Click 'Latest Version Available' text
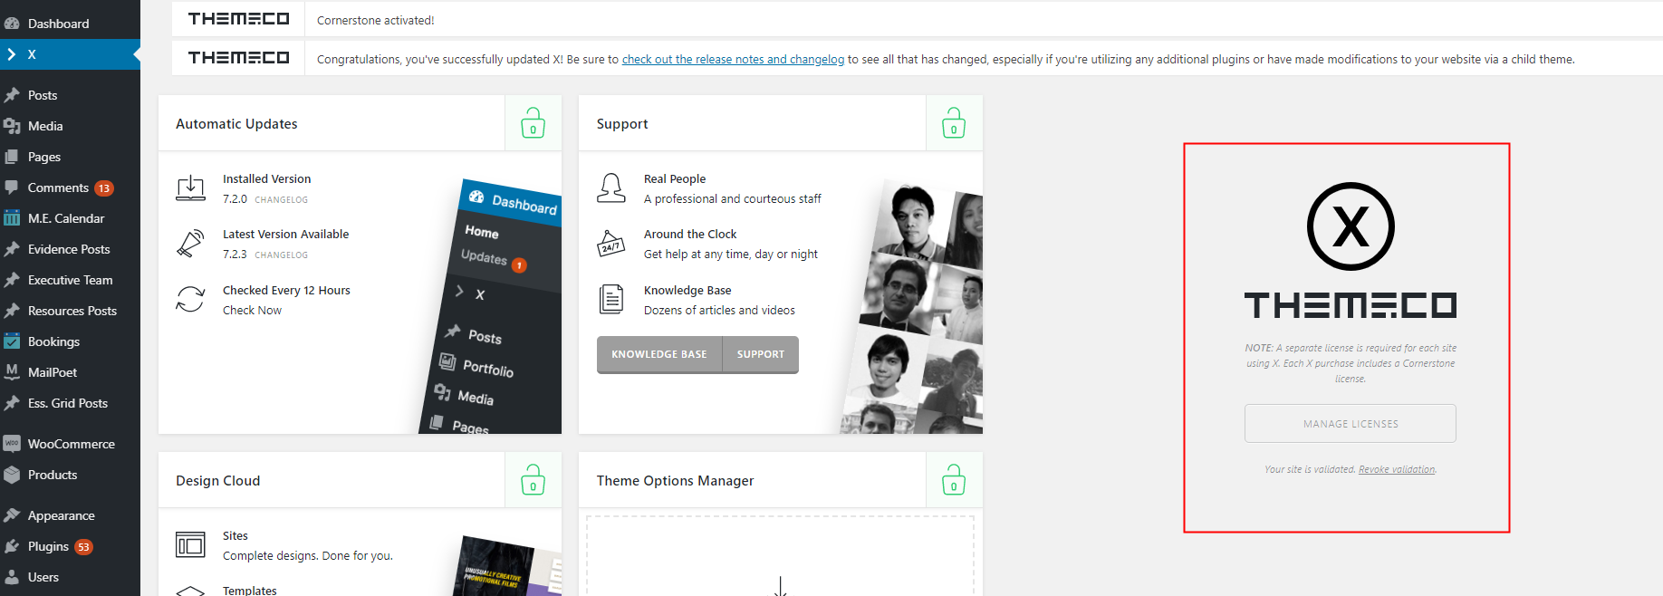Image resolution: width=1663 pixels, height=596 pixels. pyautogui.click(x=285, y=234)
